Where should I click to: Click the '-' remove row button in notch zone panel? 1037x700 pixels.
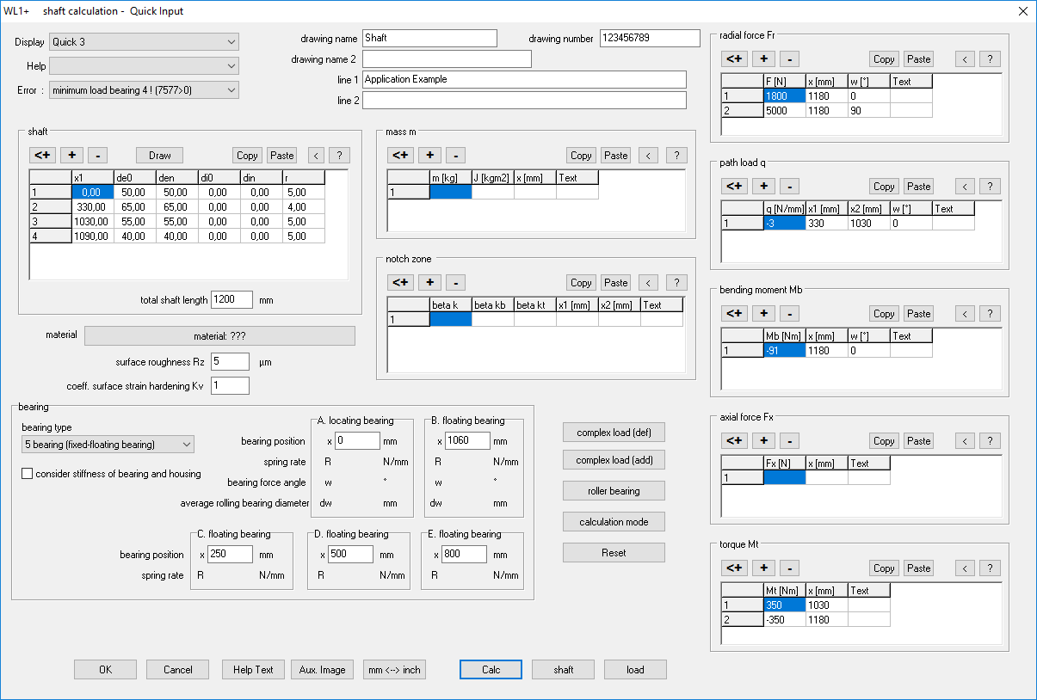click(x=456, y=283)
